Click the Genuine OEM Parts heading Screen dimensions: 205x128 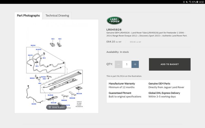click(159, 84)
